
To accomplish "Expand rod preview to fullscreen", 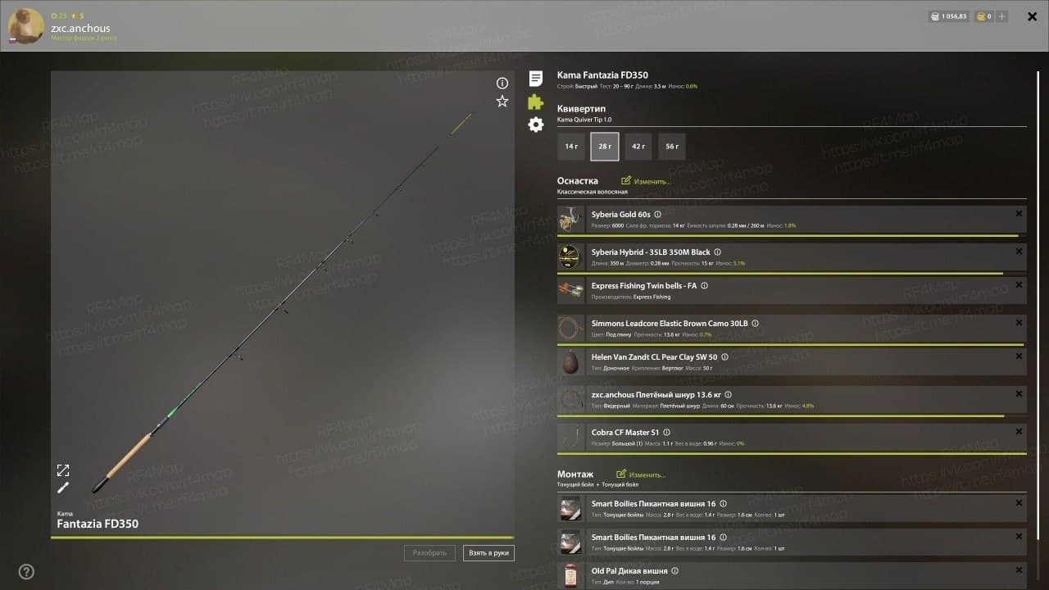I will click(x=63, y=470).
